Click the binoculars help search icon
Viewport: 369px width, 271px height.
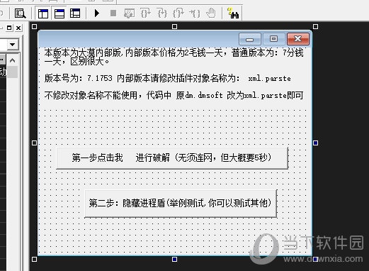click(233, 13)
